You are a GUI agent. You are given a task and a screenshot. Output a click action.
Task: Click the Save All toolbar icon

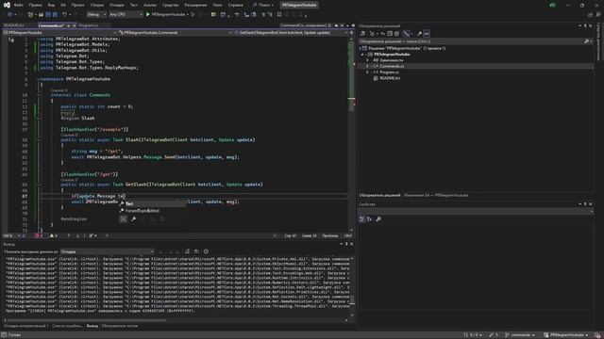point(55,15)
